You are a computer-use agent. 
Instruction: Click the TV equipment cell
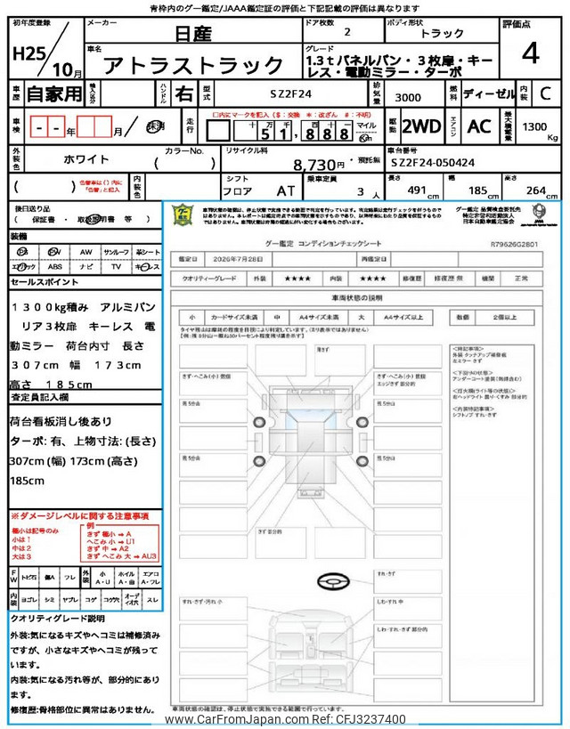pos(117,267)
